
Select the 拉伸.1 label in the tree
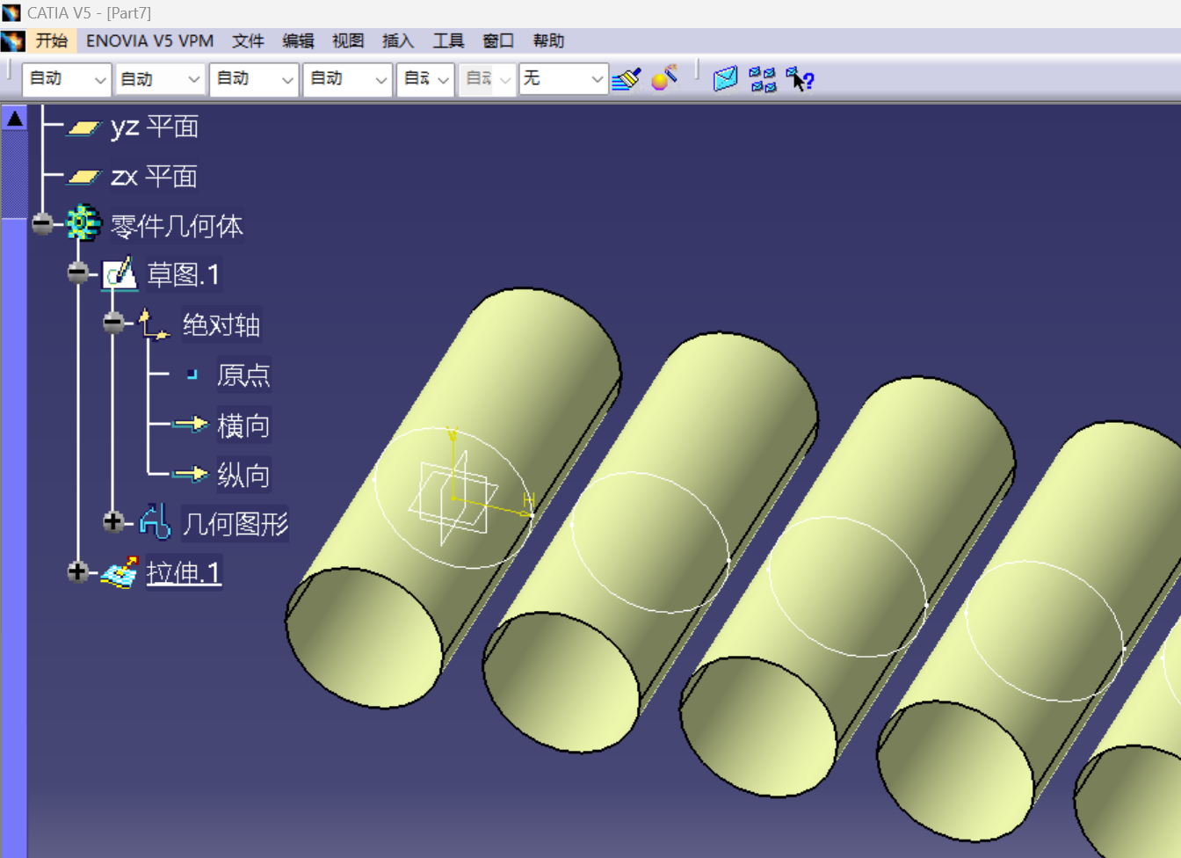point(184,573)
